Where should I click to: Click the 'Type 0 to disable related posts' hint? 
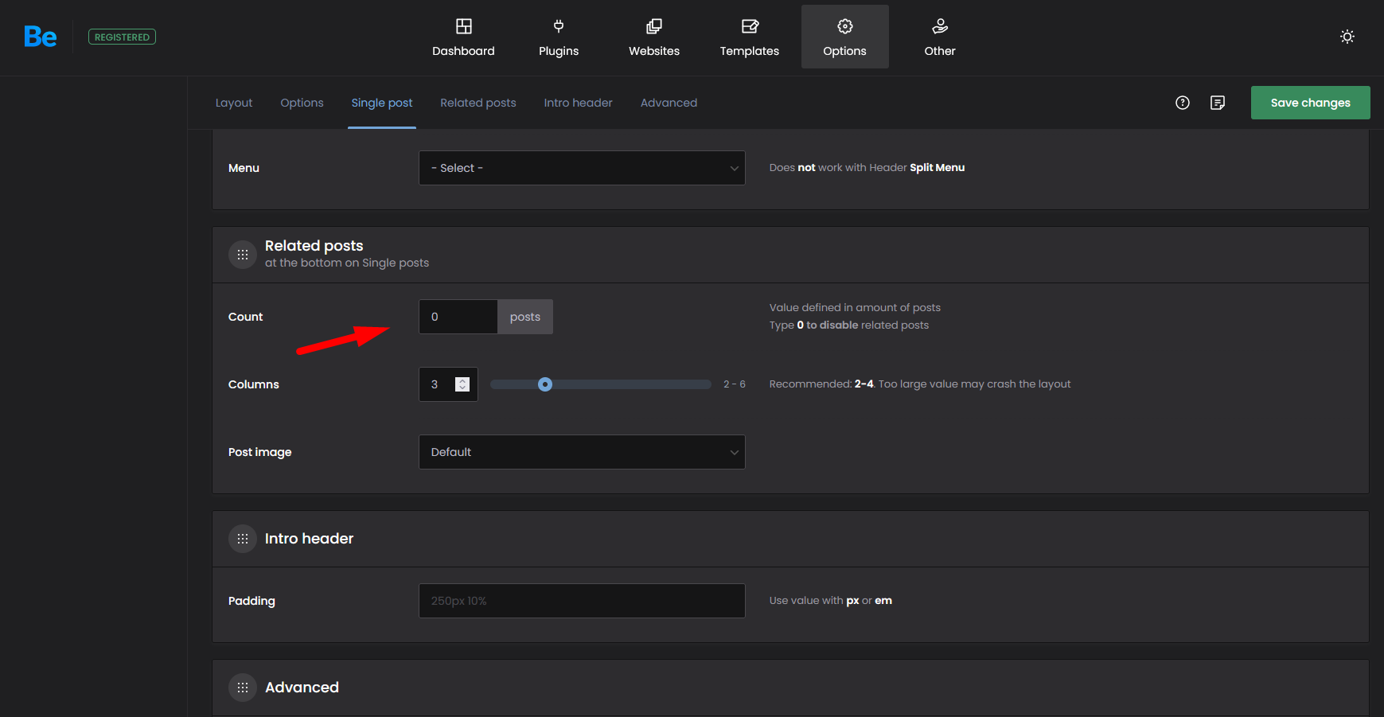(x=849, y=325)
